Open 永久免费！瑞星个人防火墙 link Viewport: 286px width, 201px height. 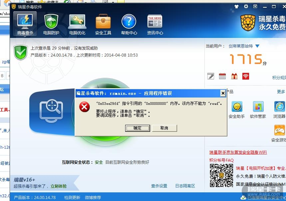click(x=261, y=176)
